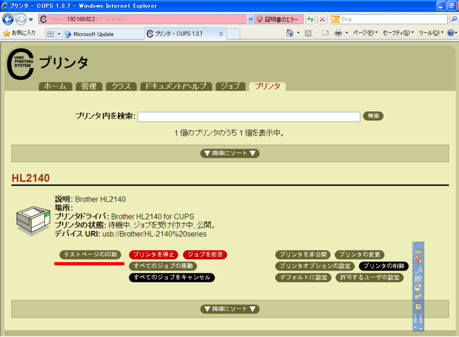Click the デフォルトに設定 button
Image resolution: width=459 pixels, height=337 pixels.
click(304, 277)
